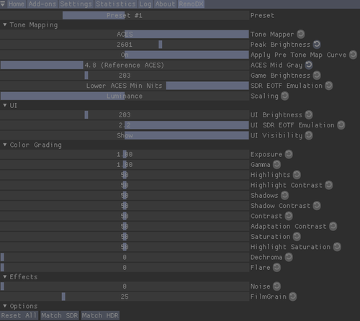Open the overlay menu triangle at top-left

[x=3, y=4]
